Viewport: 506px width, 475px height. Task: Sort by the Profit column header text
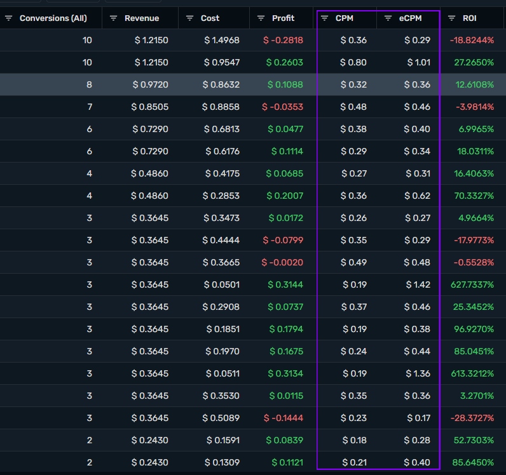tap(283, 18)
